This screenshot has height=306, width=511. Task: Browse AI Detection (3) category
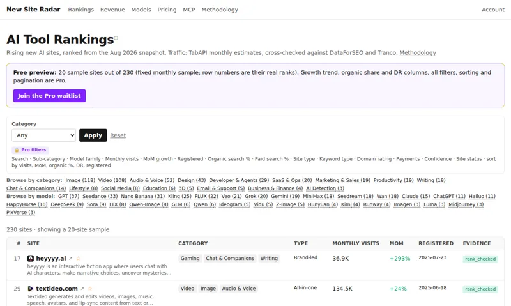(325, 188)
